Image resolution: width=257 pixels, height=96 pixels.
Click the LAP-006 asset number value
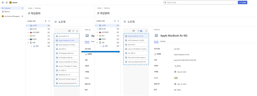(176, 49)
